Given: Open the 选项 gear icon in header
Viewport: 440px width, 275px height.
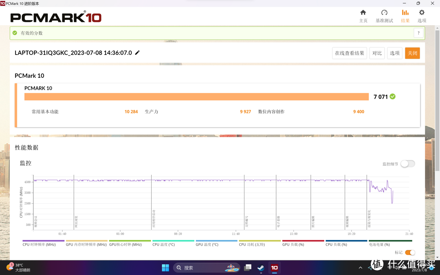Looking at the screenshot, I should coord(422,16).
